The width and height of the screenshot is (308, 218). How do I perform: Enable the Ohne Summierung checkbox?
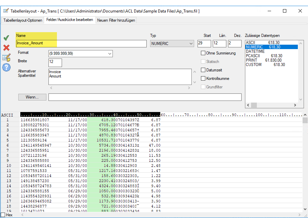point(203,53)
